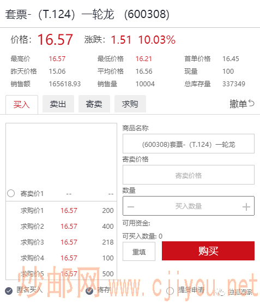Switch to the 卖出 tab
The width and height of the screenshot is (260, 303).
(x=58, y=104)
